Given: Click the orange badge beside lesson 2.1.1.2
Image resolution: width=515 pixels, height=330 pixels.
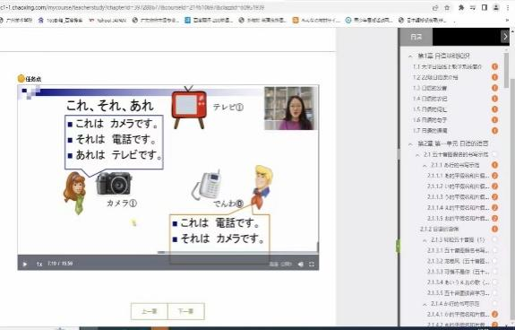Looking at the screenshot, I should (494, 187).
